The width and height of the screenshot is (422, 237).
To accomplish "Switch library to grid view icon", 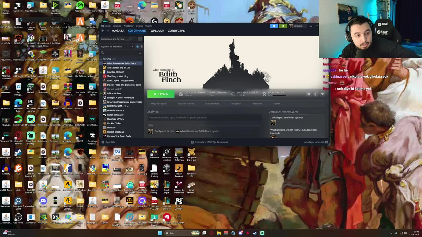I will 140,39.
